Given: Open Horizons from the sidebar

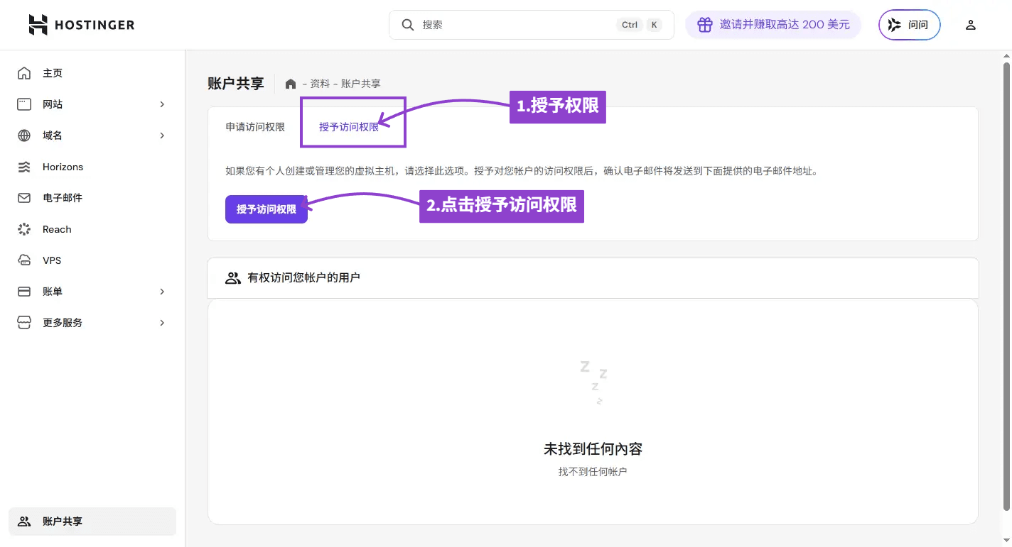Looking at the screenshot, I should [x=63, y=167].
